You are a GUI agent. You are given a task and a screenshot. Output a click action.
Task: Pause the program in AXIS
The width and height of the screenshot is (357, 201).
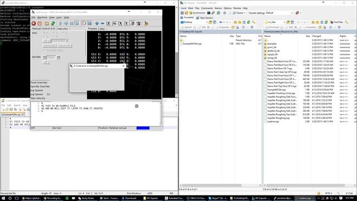[72, 23]
